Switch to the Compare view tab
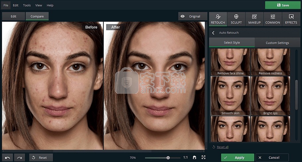This screenshot has width=302, height=162. [x=37, y=16]
